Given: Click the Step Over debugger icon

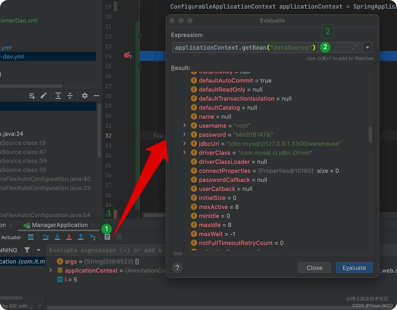Looking at the screenshot, I should click(x=45, y=237).
